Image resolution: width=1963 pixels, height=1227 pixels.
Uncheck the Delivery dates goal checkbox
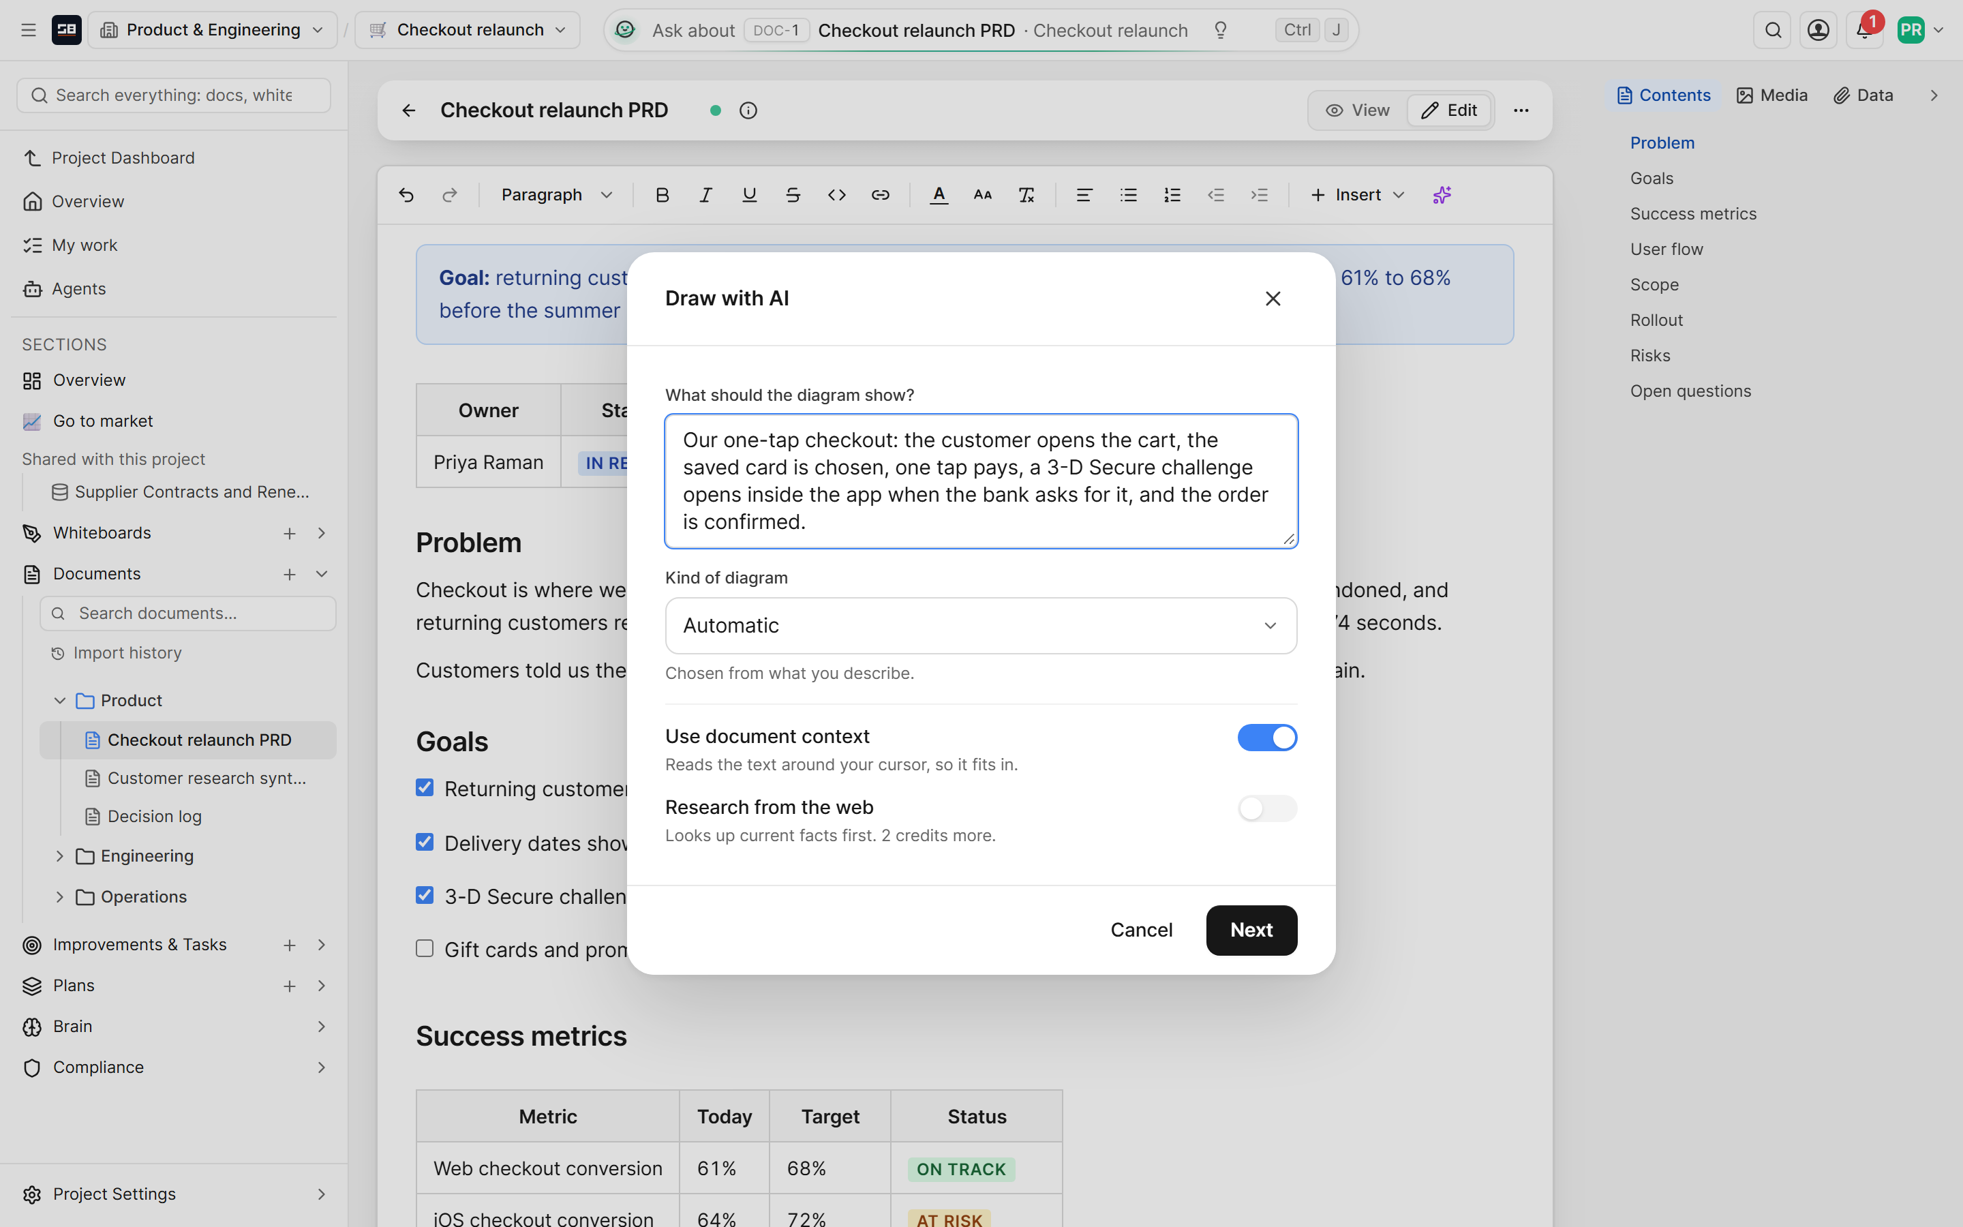(x=424, y=843)
